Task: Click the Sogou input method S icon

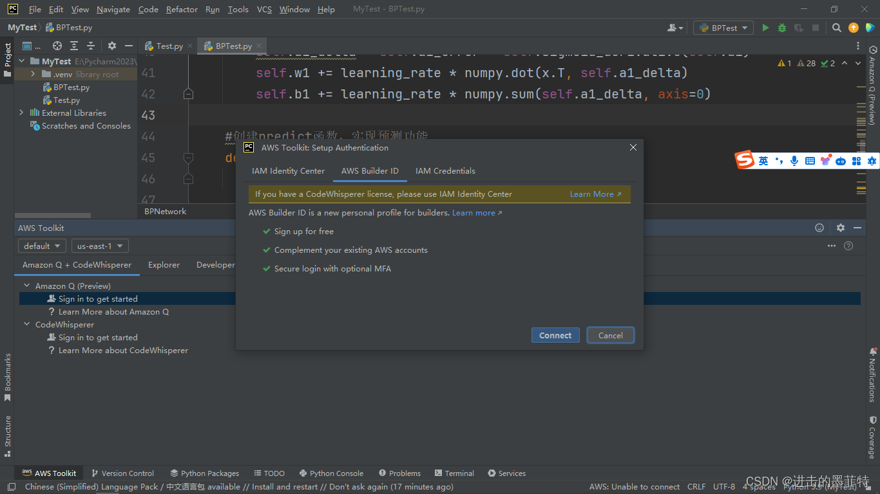Action: (x=745, y=160)
